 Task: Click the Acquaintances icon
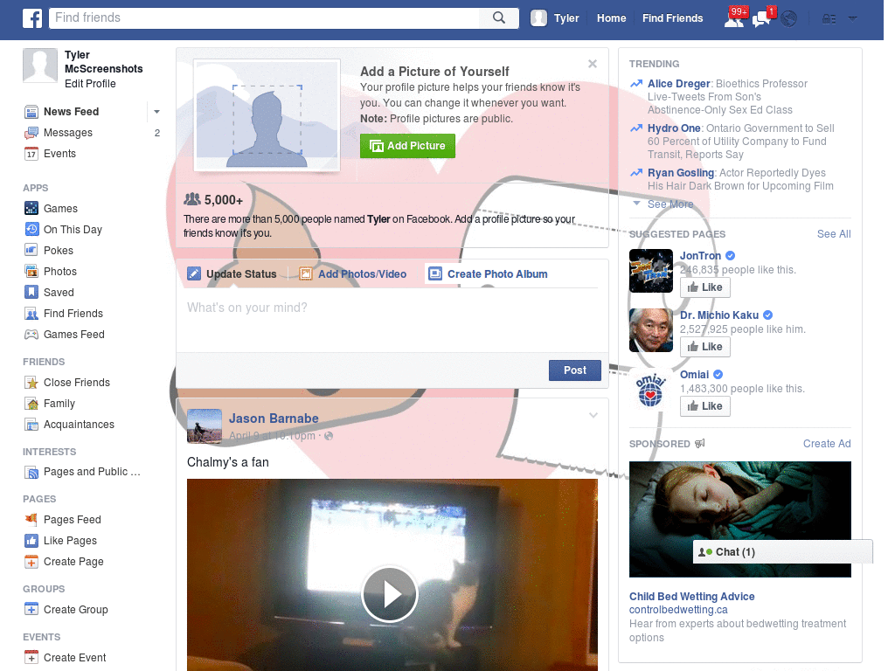pyautogui.click(x=31, y=425)
